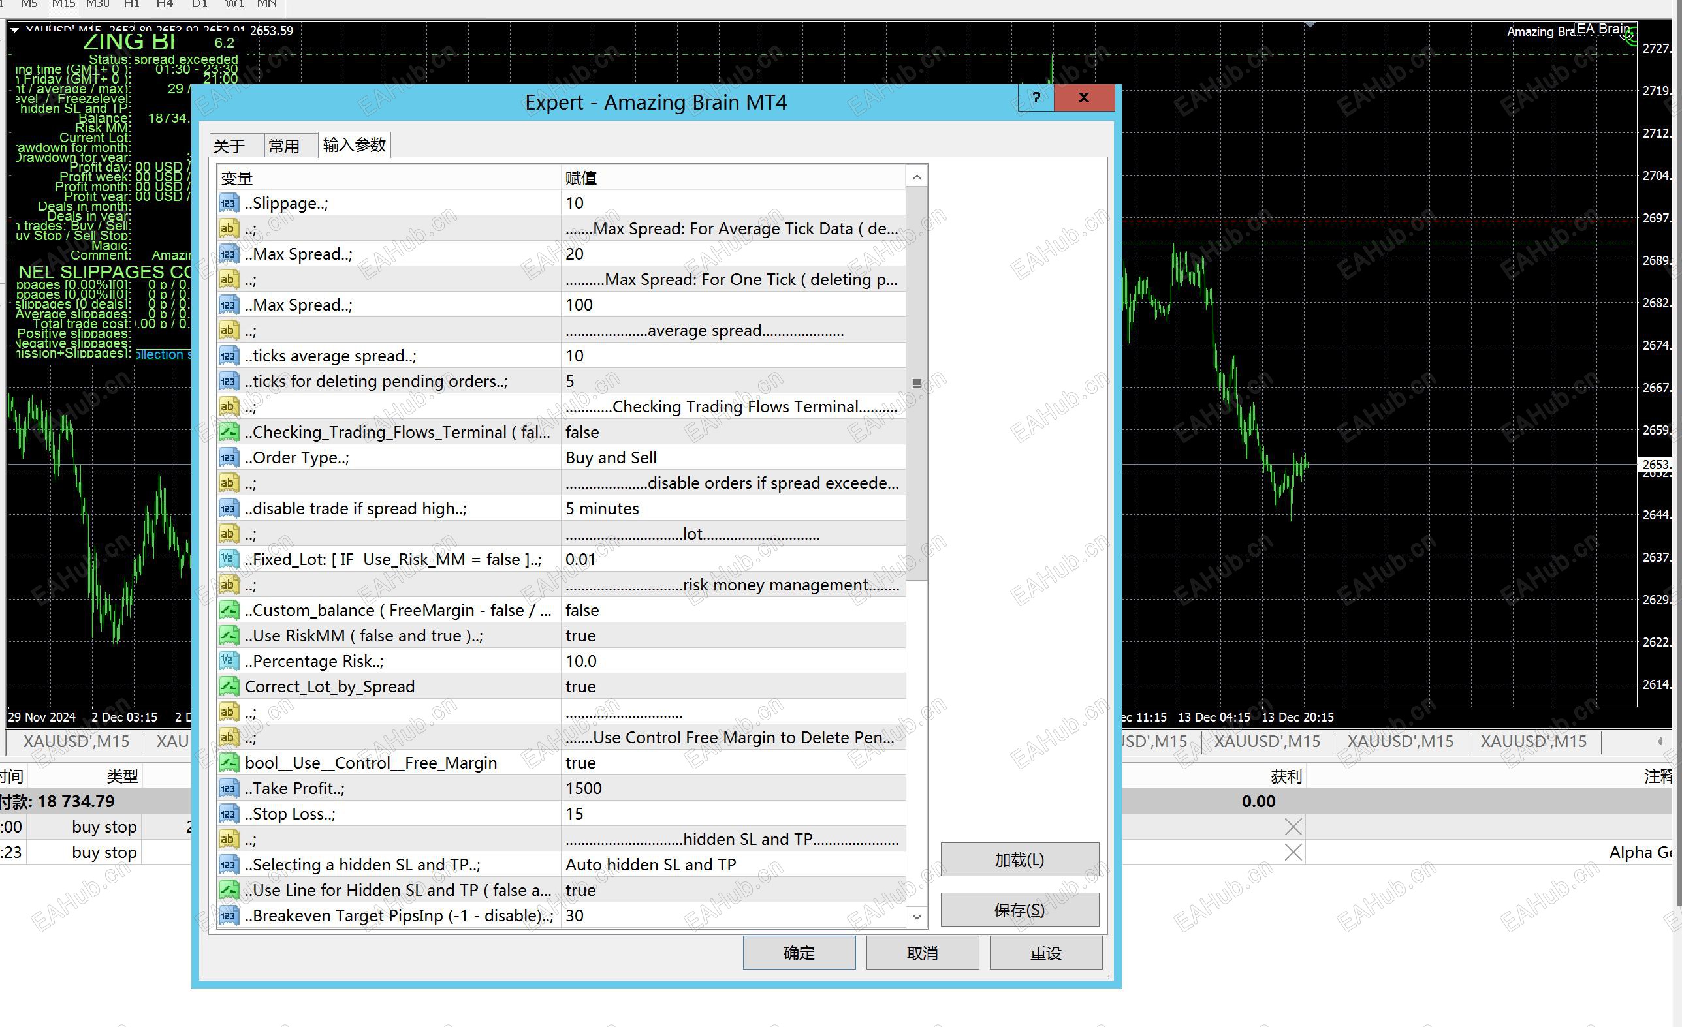Click the boolean icon for Checking_Trading_Flows_Terminal
Image resolution: width=1682 pixels, height=1027 pixels.
click(x=229, y=433)
